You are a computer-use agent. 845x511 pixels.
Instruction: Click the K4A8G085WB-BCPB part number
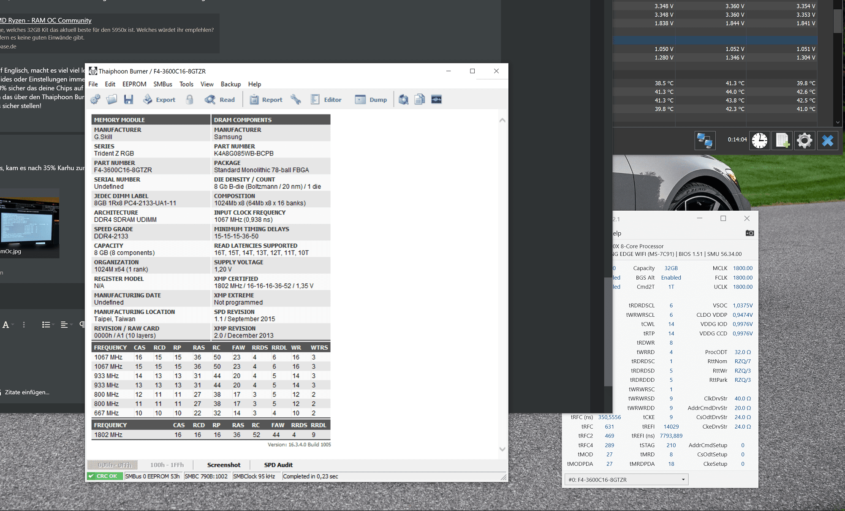pyautogui.click(x=244, y=153)
